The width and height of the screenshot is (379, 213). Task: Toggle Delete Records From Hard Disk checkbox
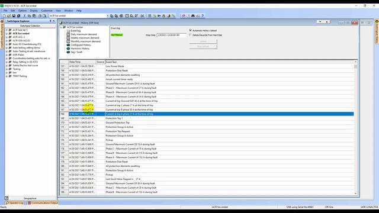click(191, 35)
